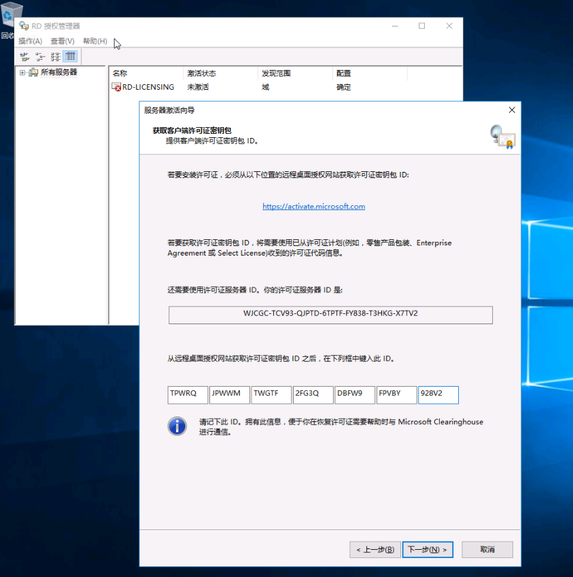Click the license server ID text box

330,315
